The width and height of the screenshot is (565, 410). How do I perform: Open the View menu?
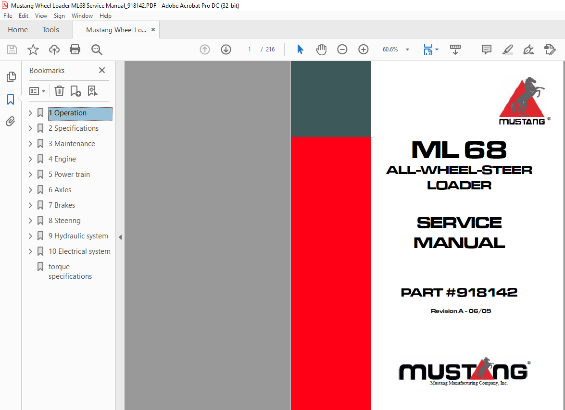coord(41,16)
